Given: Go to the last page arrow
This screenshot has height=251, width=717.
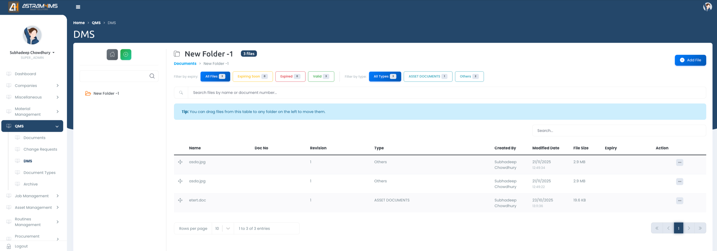Looking at the screenshot, I should (x=700, y=228).
